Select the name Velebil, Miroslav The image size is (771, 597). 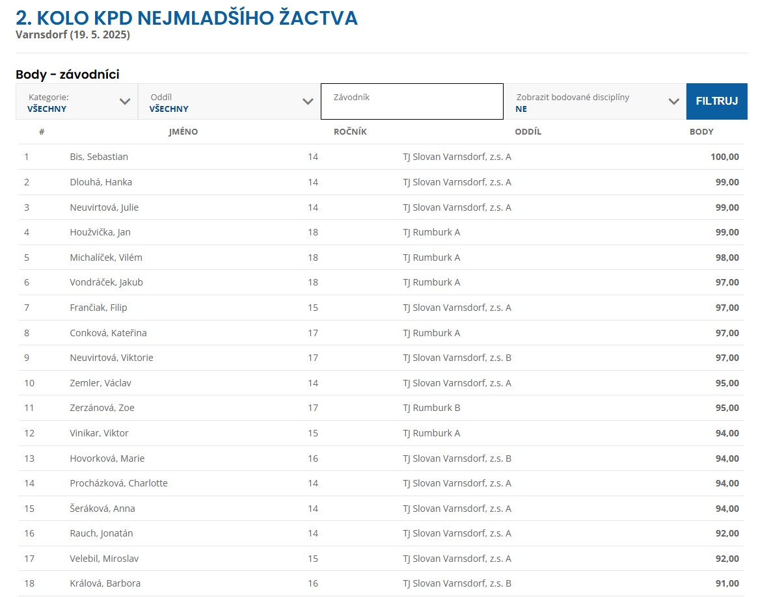click(104, 559)
